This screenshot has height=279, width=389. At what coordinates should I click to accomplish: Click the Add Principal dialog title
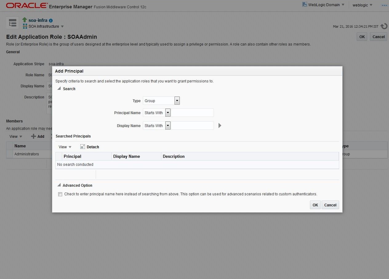(x=69, y=71)
